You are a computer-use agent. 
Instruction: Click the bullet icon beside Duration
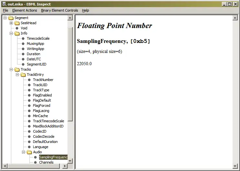[23, 54]
